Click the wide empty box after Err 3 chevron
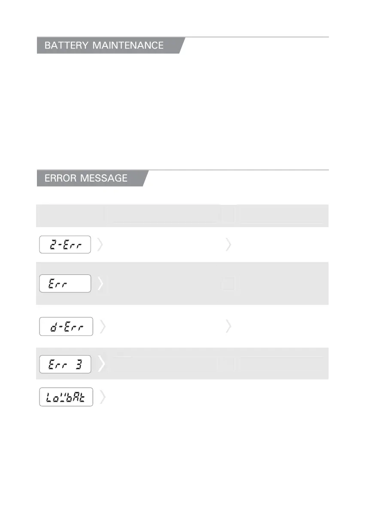Image resolution: width=365 pixels, height=524 pixels. coord(165,364)
